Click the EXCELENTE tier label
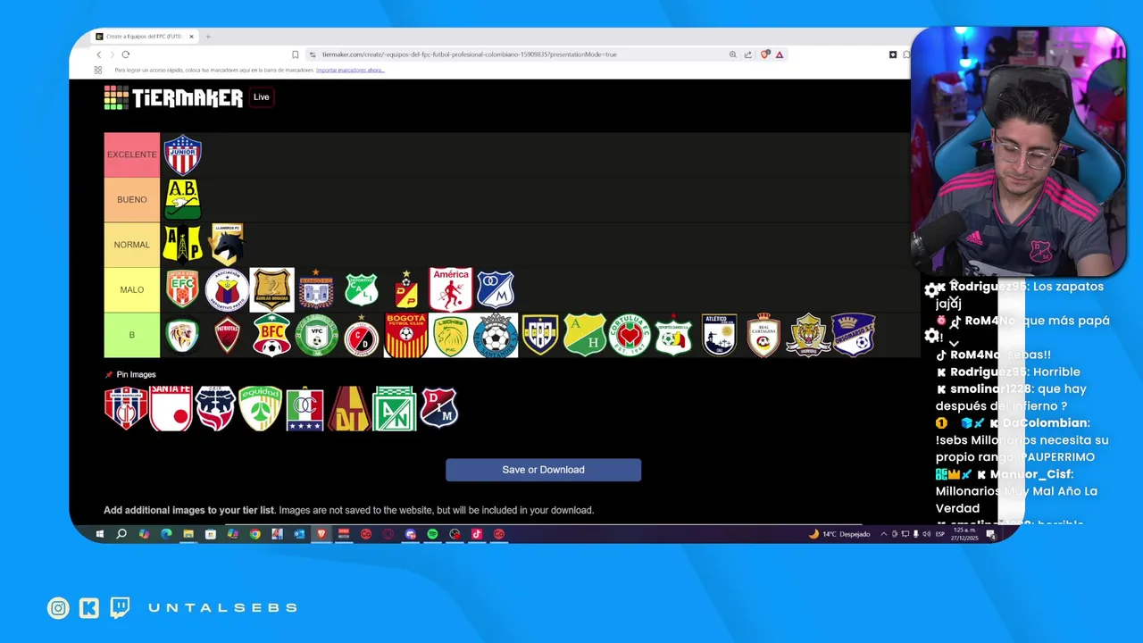This screenshot has width=1143, height=643. tap(132, 154)
